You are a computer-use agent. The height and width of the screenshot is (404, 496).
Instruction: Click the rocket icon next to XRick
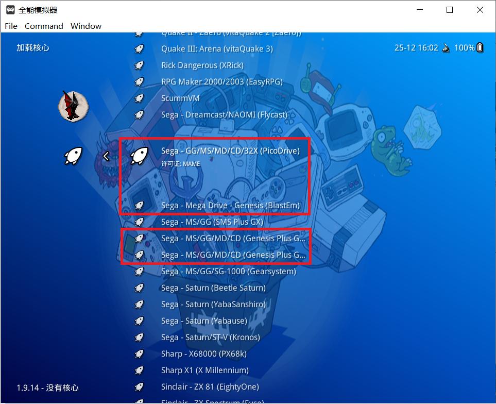click(x=139, y=65)
